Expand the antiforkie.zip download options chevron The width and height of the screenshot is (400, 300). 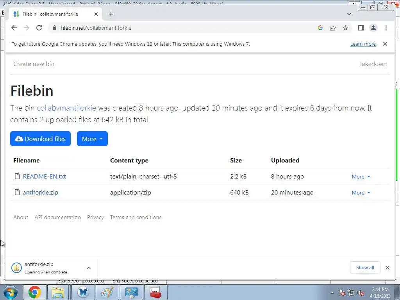click(x=89, y=268)
